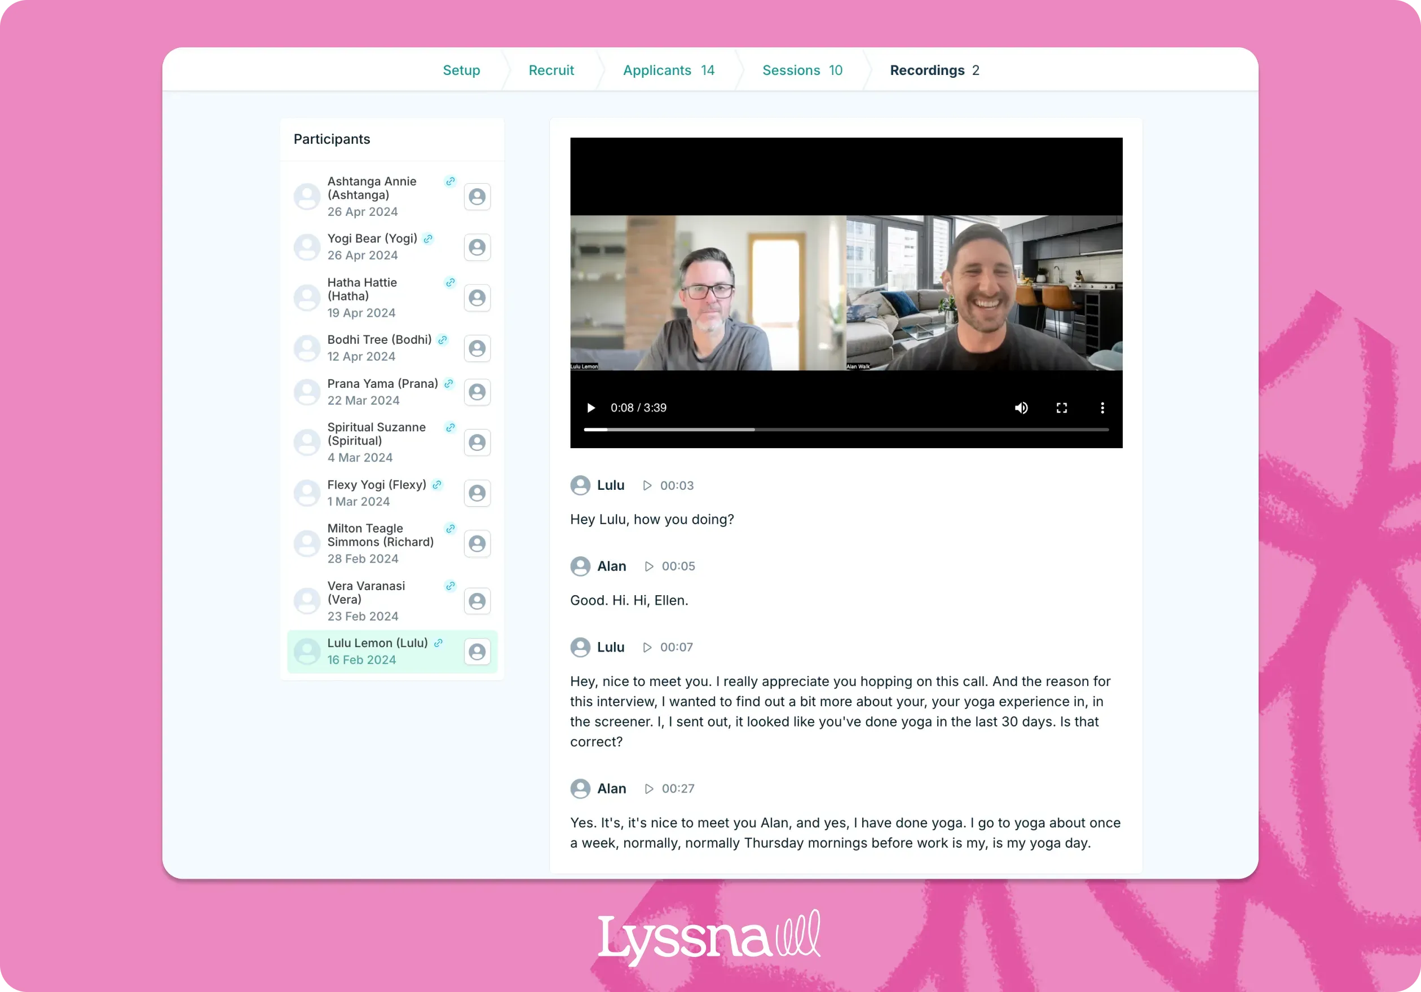Seek using the video progress bar
The height and width of the screenshot is (992, 1421).
(846, 428)
